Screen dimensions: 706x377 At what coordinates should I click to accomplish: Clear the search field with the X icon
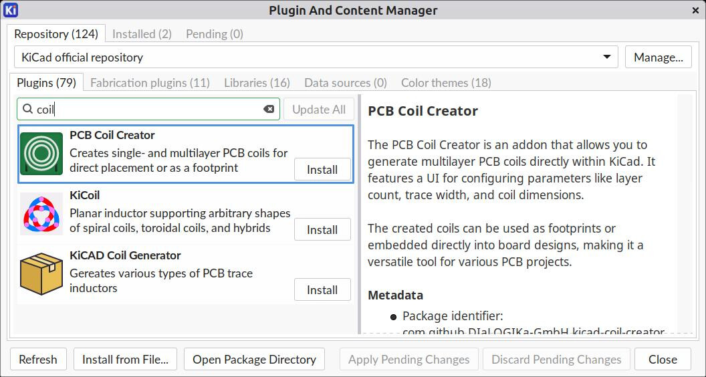click(x=269, y=109)
